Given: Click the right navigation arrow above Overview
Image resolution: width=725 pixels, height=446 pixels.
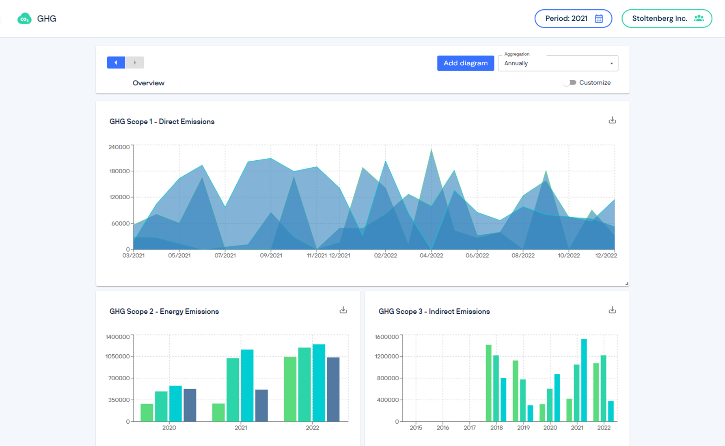Looking at the screenshot, I should (x=135, y=62).
